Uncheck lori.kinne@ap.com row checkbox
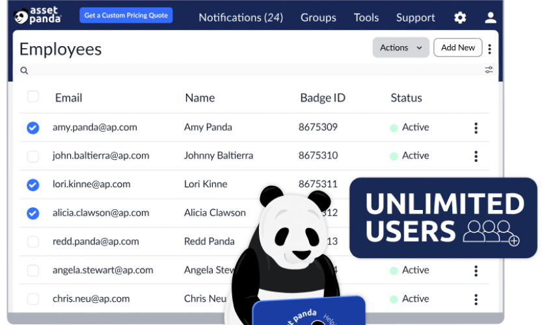This screenshot has width=542, height=325. (x=33, y=185)
